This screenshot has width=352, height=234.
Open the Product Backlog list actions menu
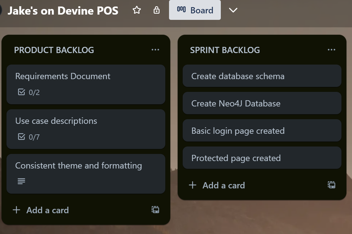[155, 50]
